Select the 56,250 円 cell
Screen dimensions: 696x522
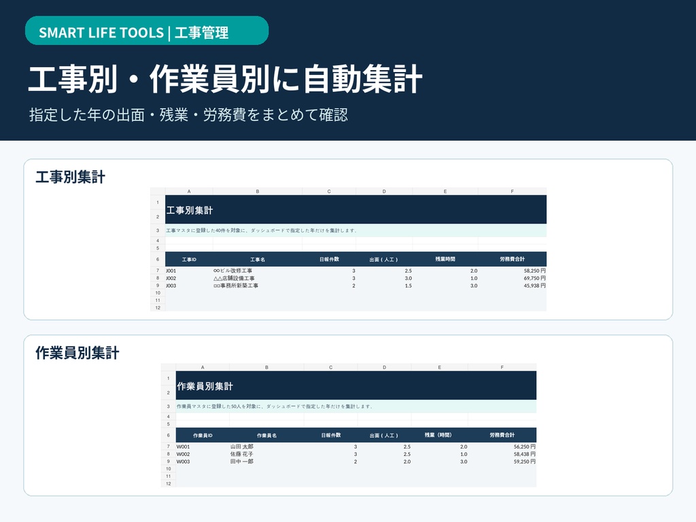502,447
